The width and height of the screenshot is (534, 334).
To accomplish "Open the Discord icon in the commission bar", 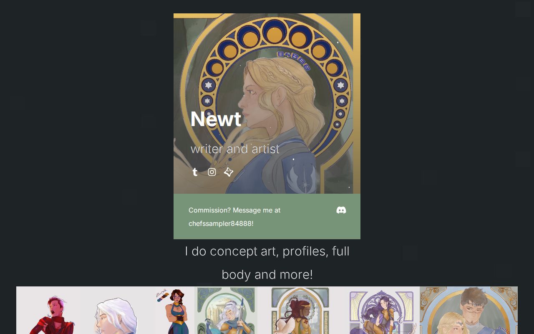I will (341, 210).
